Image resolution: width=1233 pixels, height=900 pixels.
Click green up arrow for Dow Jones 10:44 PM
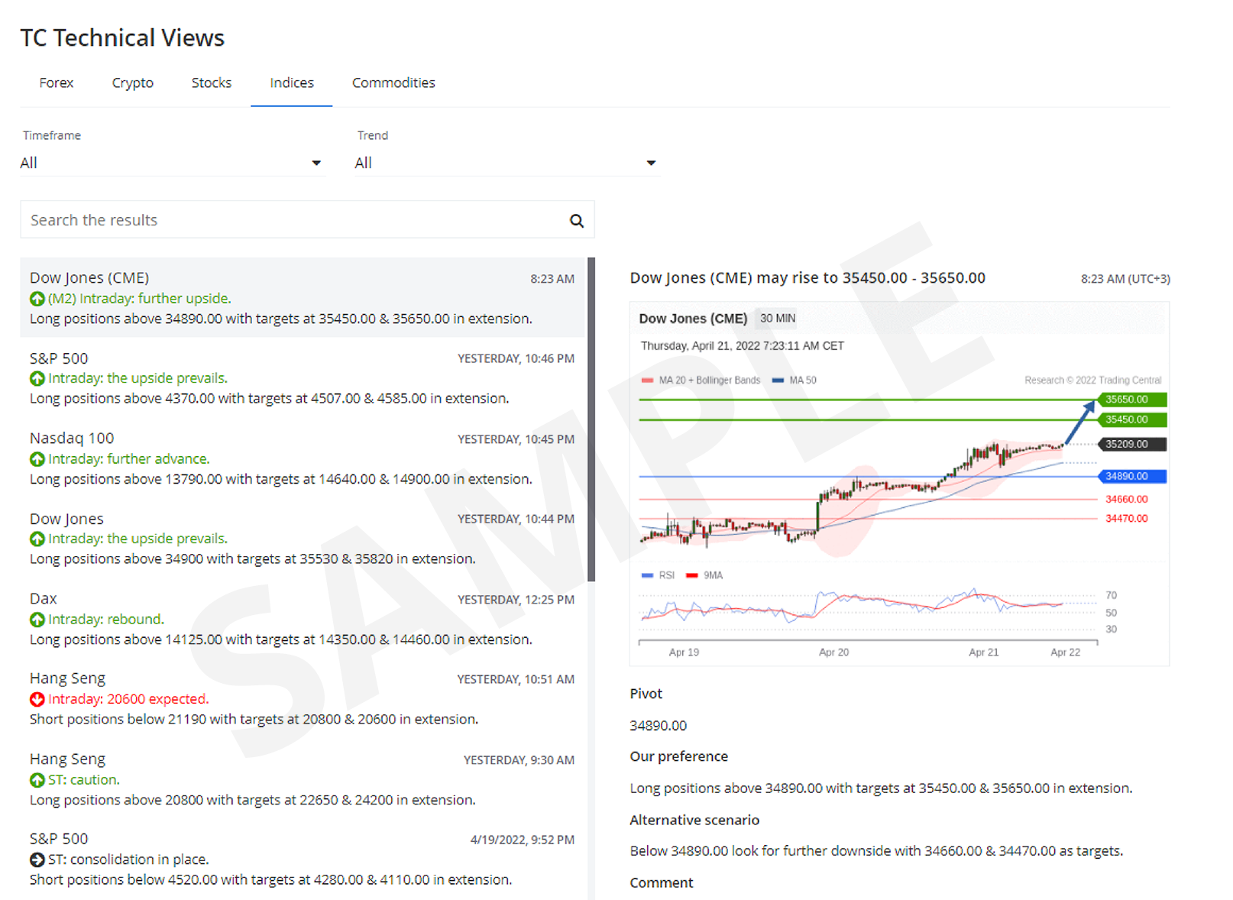(37, 539)
